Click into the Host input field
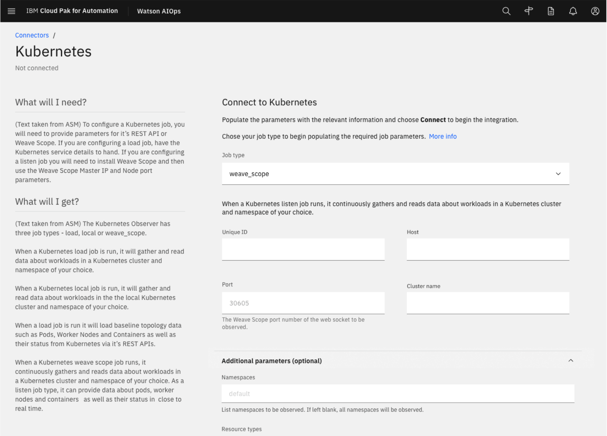Image resolution: width=607 pixels, height=436 pixels. pos(487,249)
